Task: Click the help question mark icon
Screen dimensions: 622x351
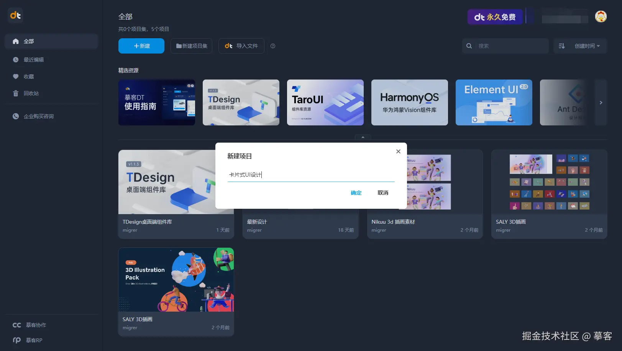Action: 273,46
